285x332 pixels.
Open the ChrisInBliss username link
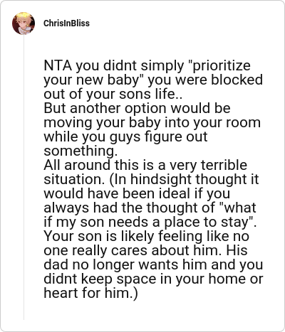(x=66, y=23)
